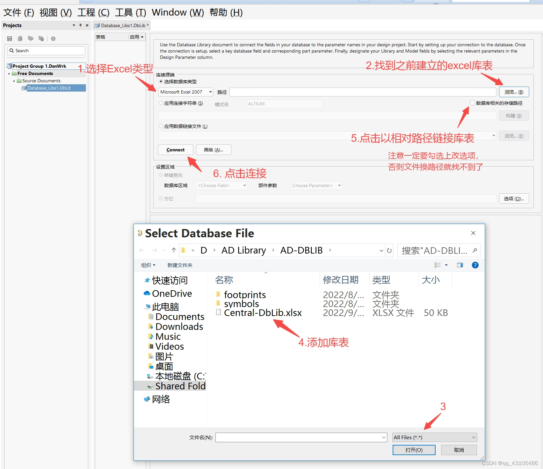Viewport: 543px width, 469px height.
Task: Click the Search field in Projects panel
Action: pyautogui.click(x=46, y=51)
